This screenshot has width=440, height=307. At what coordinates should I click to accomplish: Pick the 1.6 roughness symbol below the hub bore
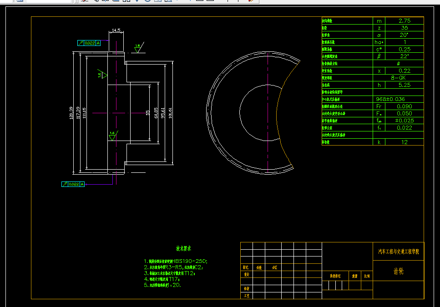[113, 136]
